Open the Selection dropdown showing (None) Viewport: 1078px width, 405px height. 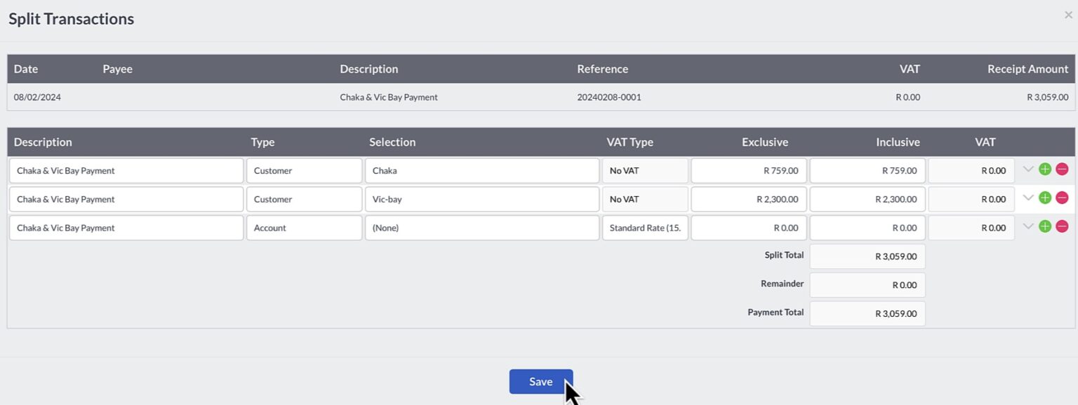(481, 227)
